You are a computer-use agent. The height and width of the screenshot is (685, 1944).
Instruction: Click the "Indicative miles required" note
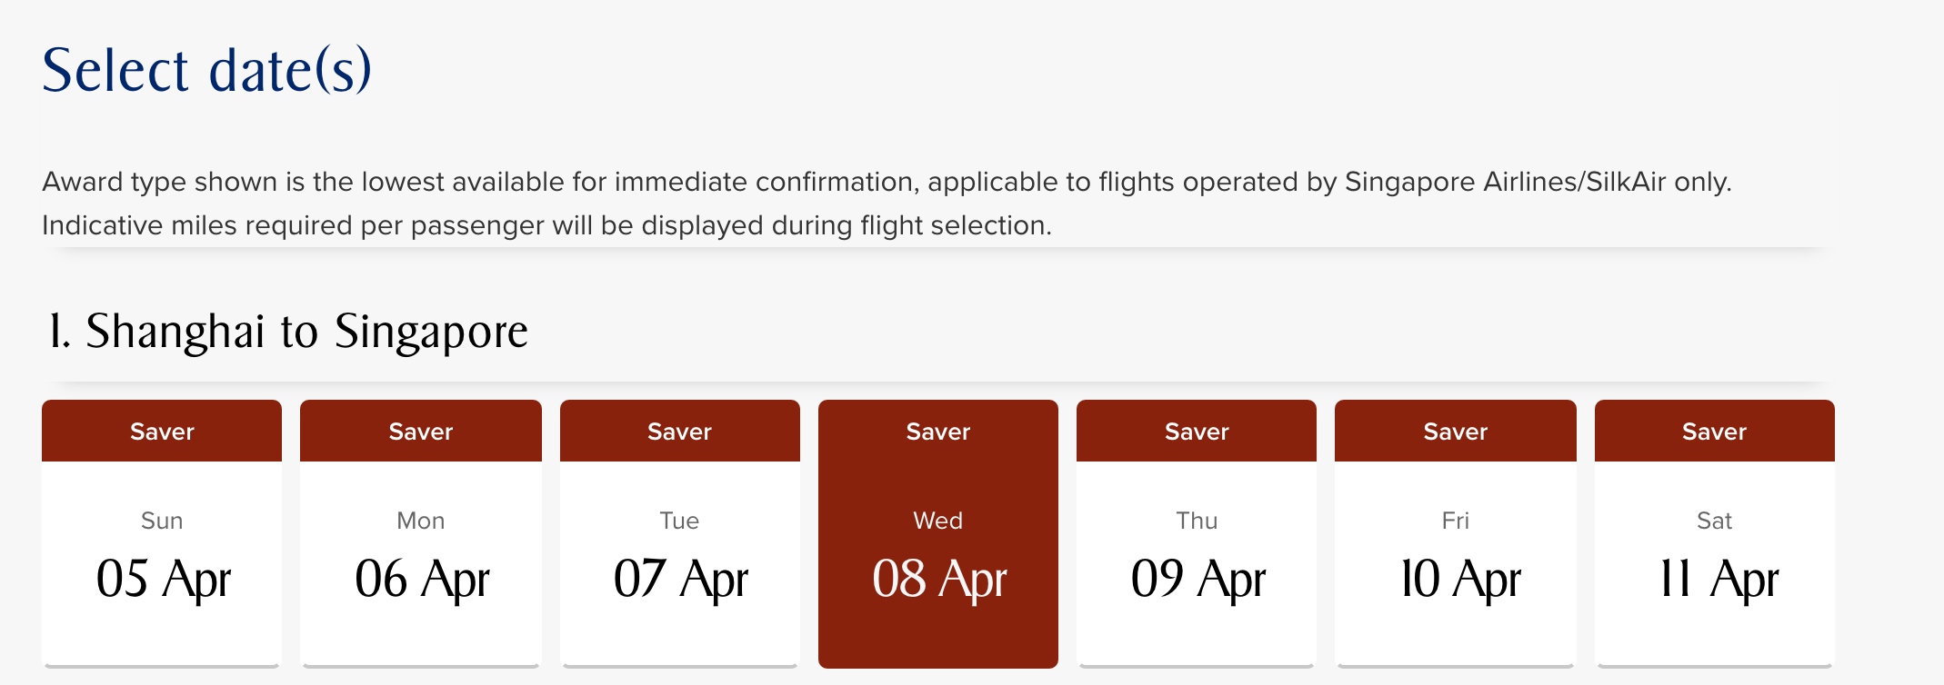(546, 225)
